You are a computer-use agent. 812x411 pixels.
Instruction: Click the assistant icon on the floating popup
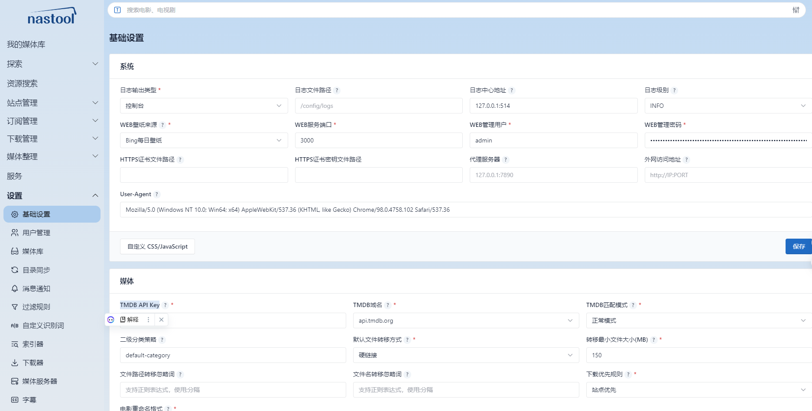click(x=111, y=320)
